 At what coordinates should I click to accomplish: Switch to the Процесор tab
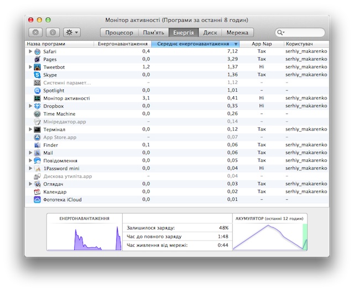click(x=119, y=33)
